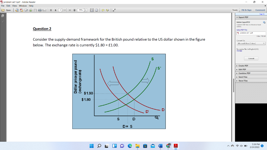This screenshot has width=267, height=150.
Task: Click the Sign In link
Action: [x=262, y=14]
